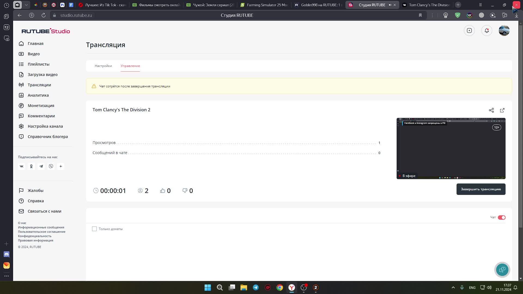Click the VK social icon under Подписывайтесь на нас
523x294 pixels.
point(22,166)
